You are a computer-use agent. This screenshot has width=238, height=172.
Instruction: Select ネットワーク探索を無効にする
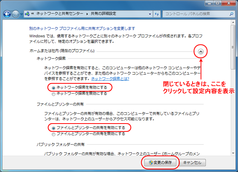(80, 94)
